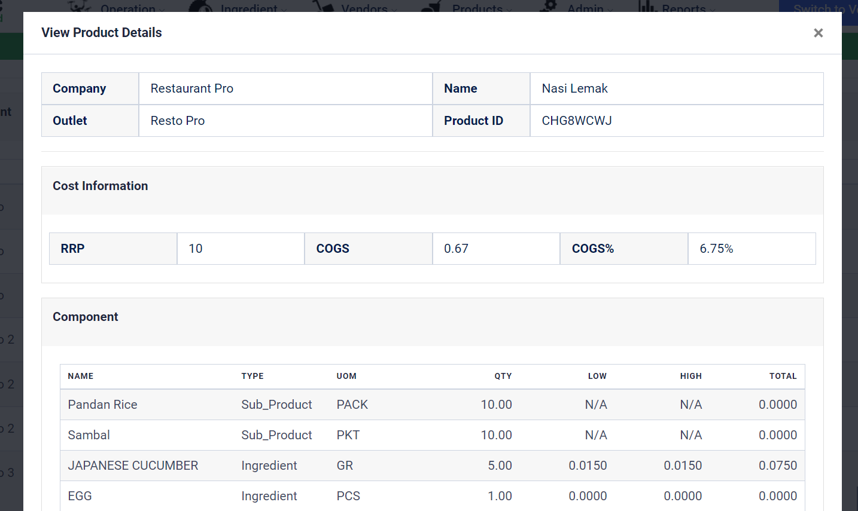Expand the Operation dropdown chevron
The height and width of the screenshot is (511, 858).
click(160, 10)
